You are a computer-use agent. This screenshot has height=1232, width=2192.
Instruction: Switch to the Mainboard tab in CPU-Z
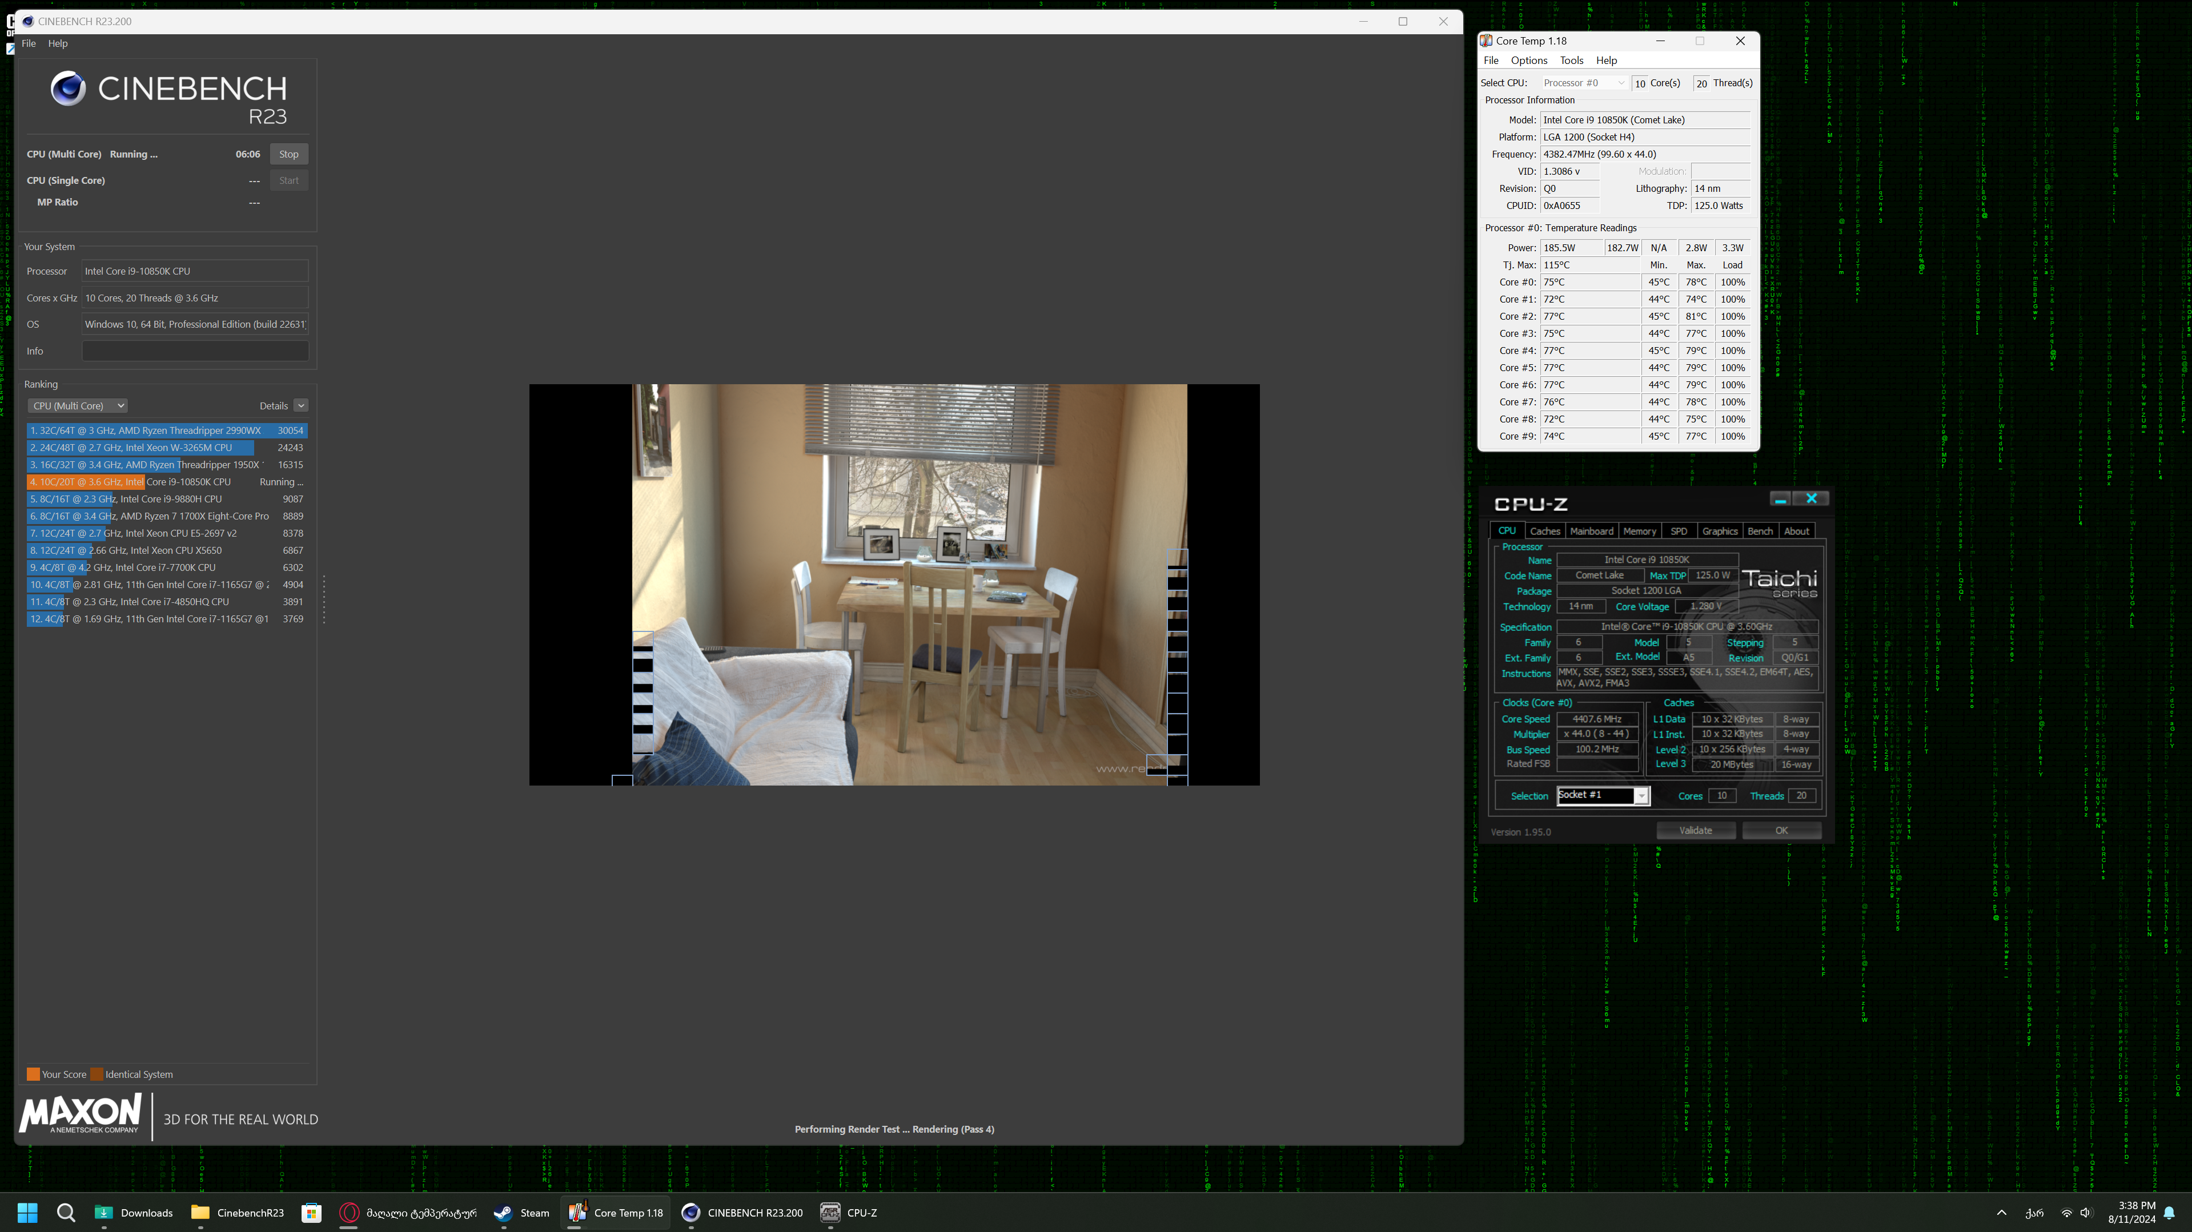[1591, 531]
